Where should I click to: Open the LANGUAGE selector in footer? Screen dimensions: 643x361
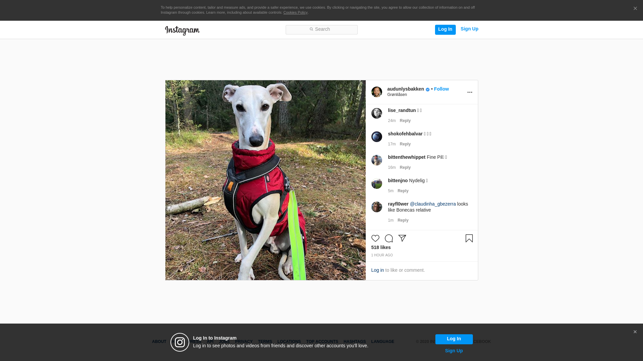tap(383, 342)
